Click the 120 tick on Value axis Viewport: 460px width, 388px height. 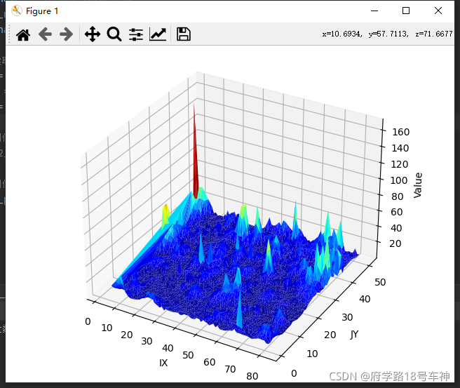tap(400, 164)
